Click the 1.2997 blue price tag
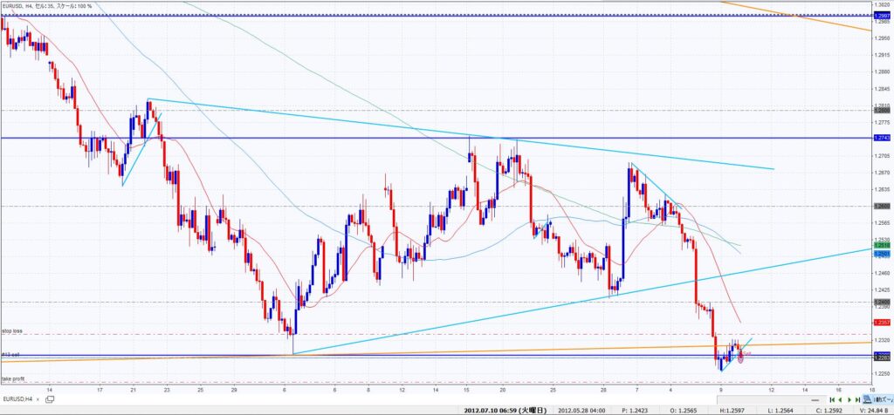The width and height of the screenshot is (894, 415). pos(883,17)
